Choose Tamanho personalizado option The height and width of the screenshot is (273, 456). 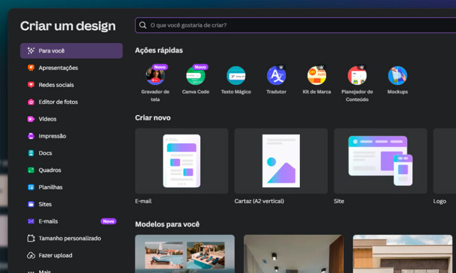[x=71, y=239]
